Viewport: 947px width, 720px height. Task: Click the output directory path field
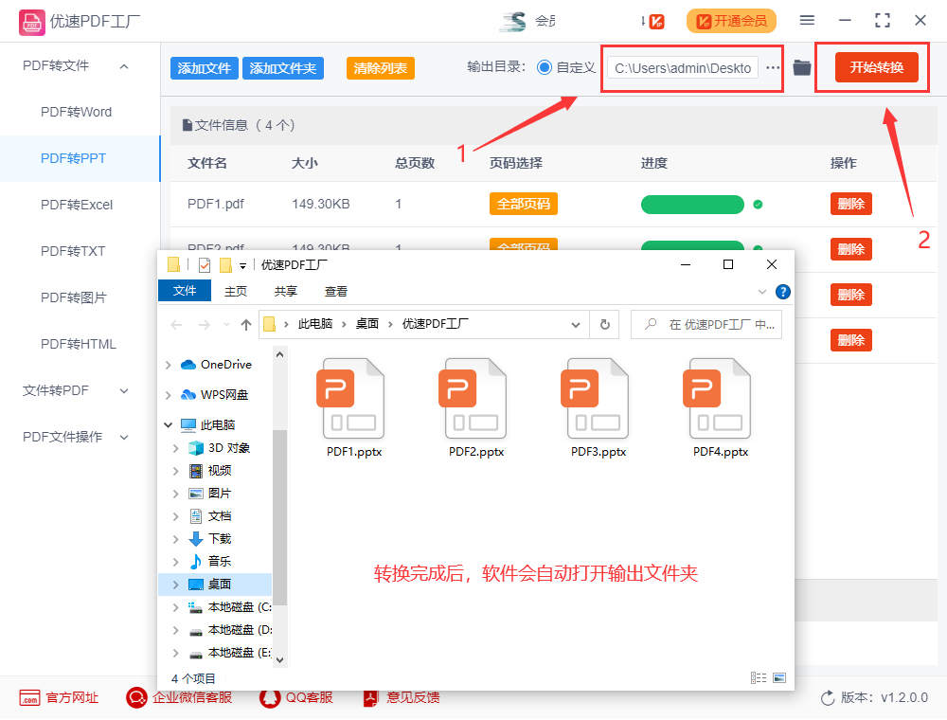[683, 67]
